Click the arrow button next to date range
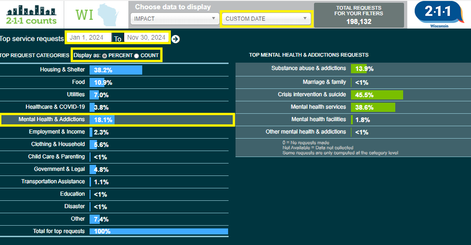Screen dimensions: 471x245 176,39
